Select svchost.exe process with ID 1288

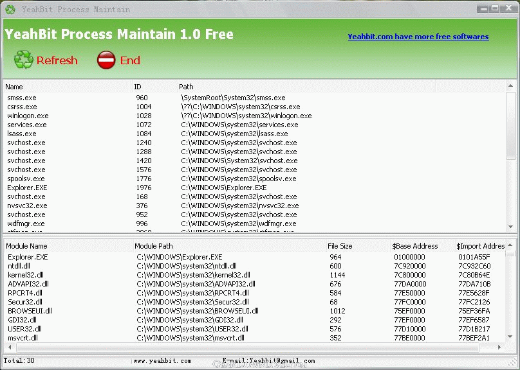point(26,152)
